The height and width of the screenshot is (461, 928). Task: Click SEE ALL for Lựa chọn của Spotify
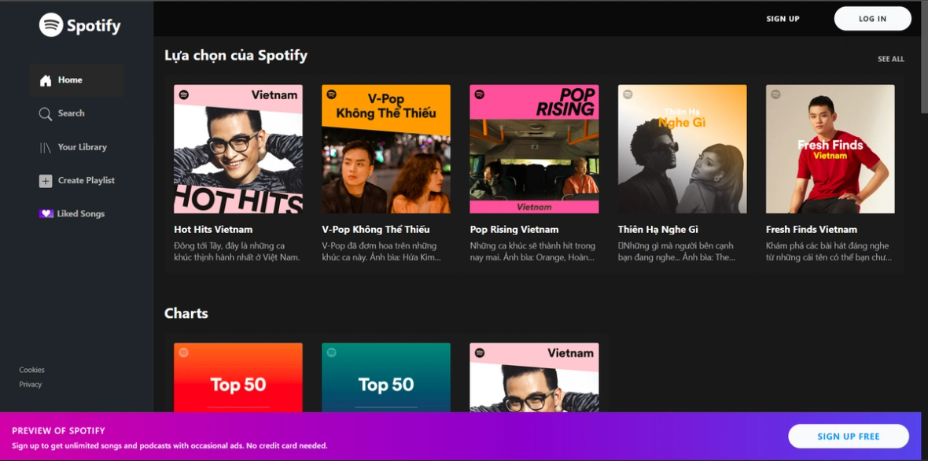891,59
